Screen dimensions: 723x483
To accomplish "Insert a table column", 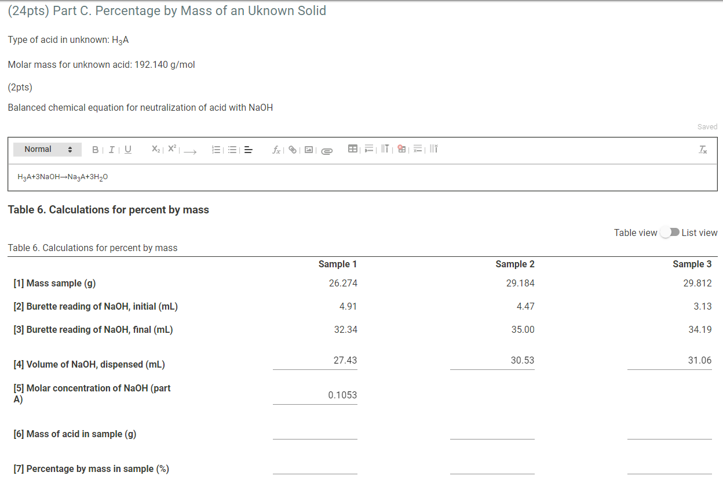I will point(385,149).
